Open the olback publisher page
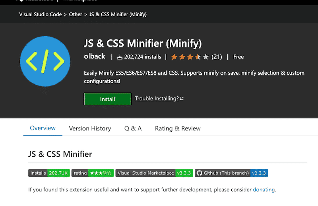 tap(95, 56)
